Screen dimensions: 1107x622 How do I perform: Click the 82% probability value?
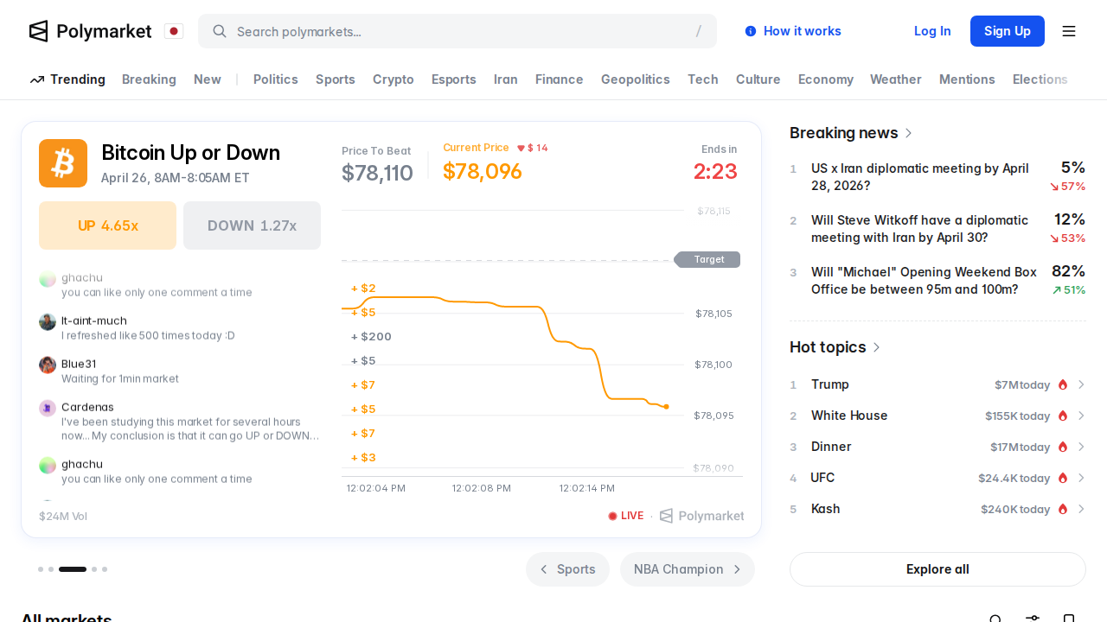pyautogui.click(x=1068, y=270)
